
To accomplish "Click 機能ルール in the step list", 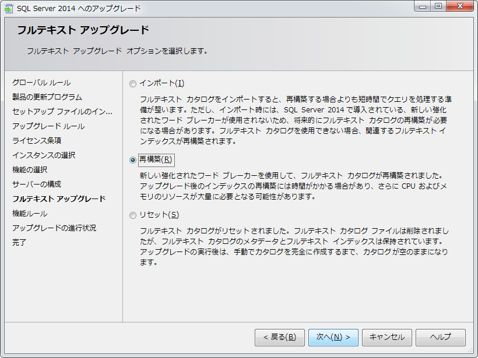I will [30, 214].
